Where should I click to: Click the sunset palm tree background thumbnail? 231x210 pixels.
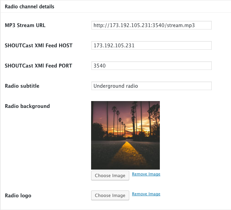click(x=125, y=135)
